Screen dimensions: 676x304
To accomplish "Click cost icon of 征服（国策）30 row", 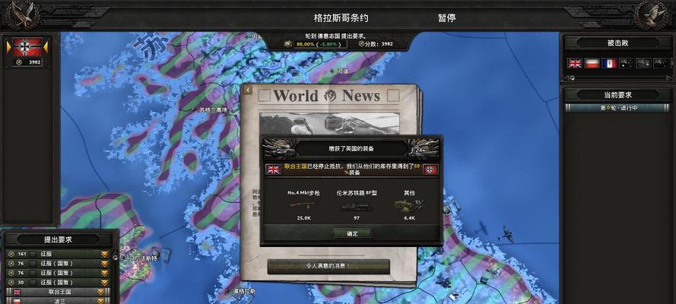I will [11, 283].
